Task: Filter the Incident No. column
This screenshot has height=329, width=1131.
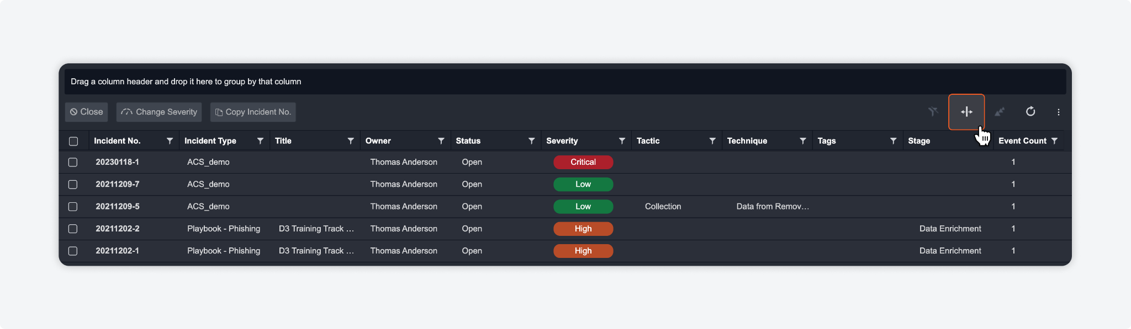Action: click(x=170, y=141)
